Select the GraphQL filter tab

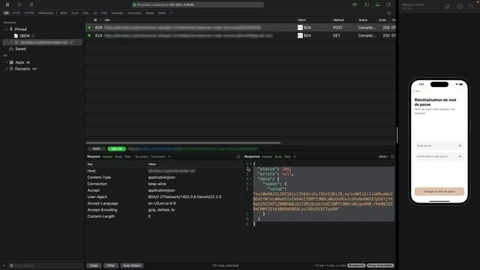click(x=117, y=13)
